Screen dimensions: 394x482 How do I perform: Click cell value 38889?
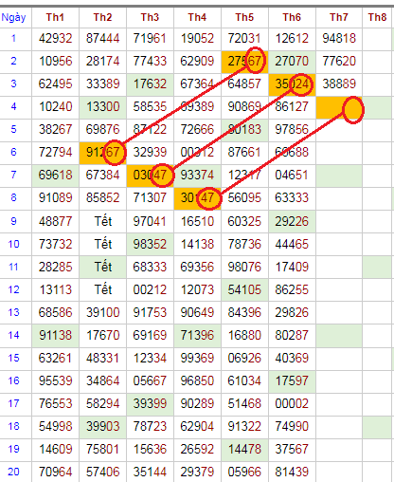[x=339, y=83]
